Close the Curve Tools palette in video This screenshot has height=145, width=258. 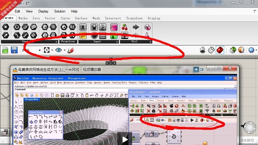click(x=61, y=112)
